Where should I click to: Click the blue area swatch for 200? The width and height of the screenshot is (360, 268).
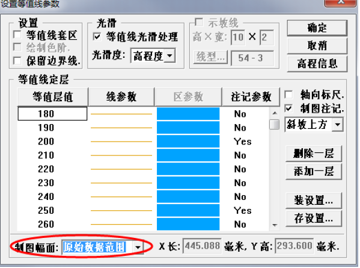tap(188, 142)
